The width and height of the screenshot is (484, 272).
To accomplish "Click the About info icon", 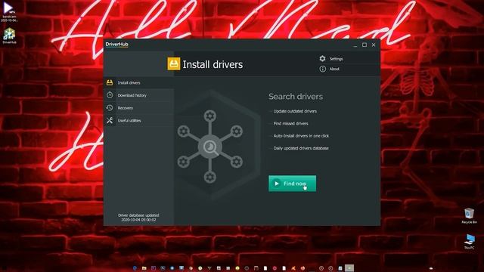I will 323,69.
